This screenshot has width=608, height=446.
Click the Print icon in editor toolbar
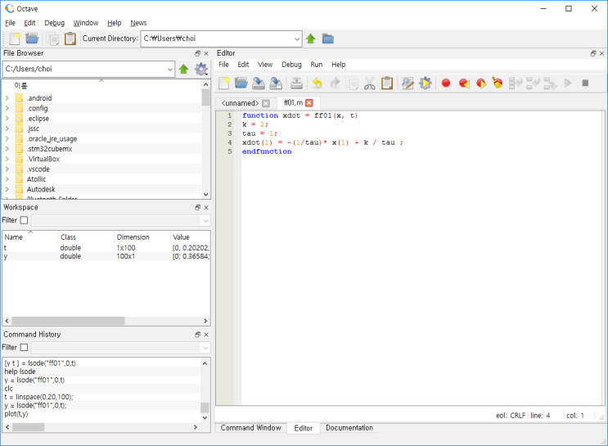point(297,83)
